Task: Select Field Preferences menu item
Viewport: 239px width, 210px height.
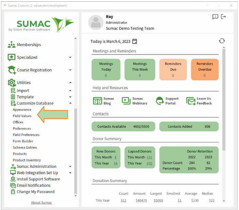Action: click(26, 135)
